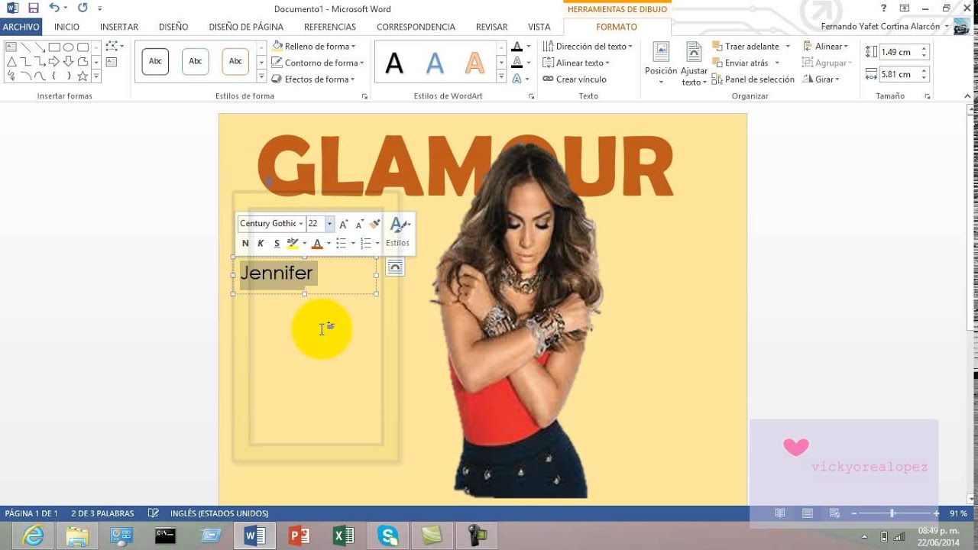Viewport: 978px width, 550px height.
Task: Toggle italic K in mini toolbar
Action: click(x=261, y=244)
